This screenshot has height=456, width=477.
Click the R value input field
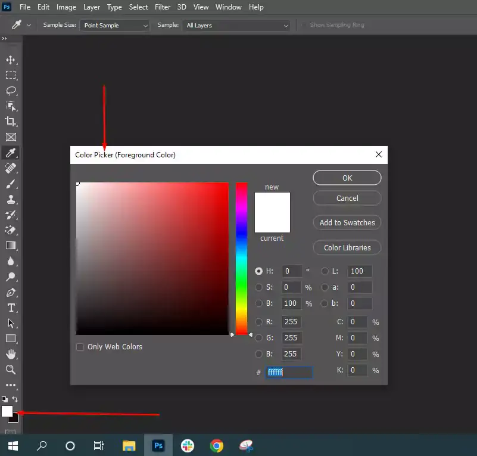(x=291, y=321)
